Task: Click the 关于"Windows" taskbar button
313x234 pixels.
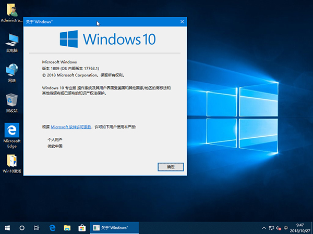Action: 114,228
